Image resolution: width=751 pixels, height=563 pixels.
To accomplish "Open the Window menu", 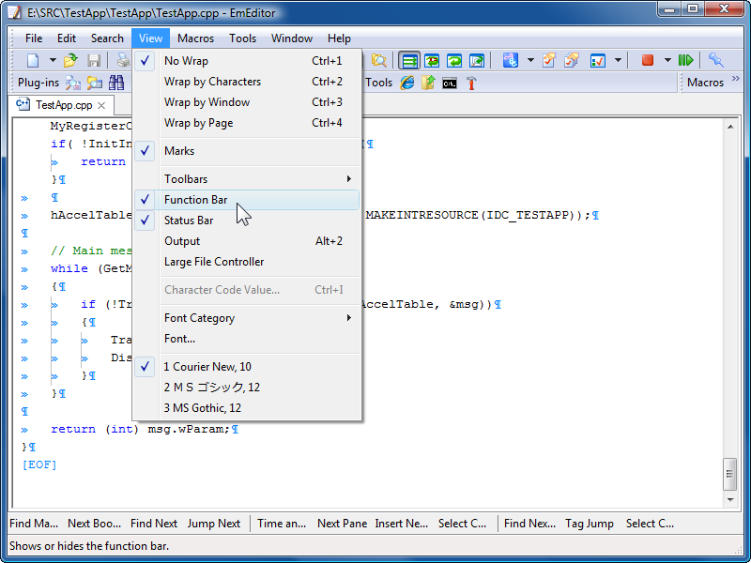I will point(292,38).
